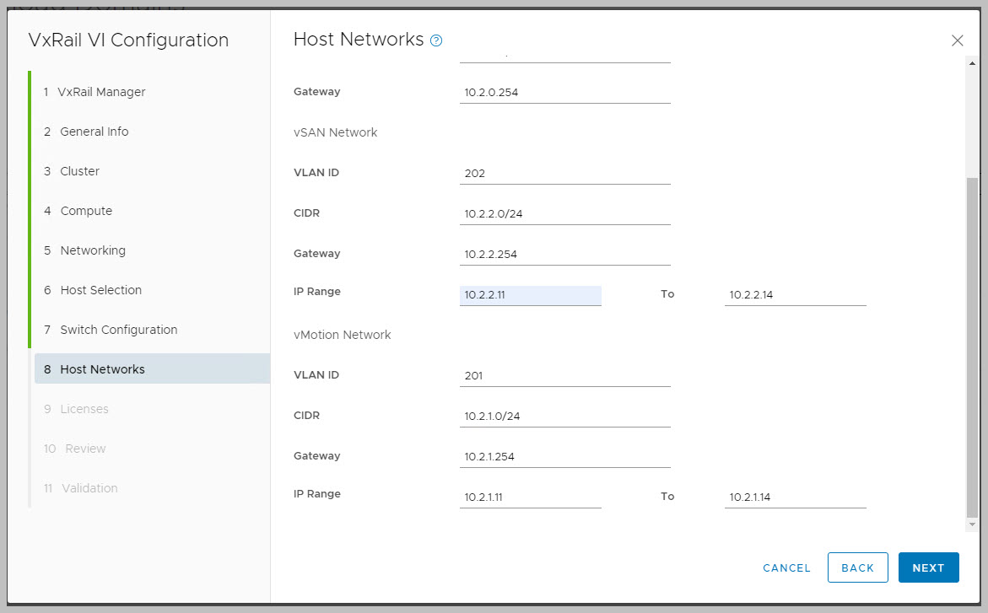Click the NEXT button

click(928, 567)
